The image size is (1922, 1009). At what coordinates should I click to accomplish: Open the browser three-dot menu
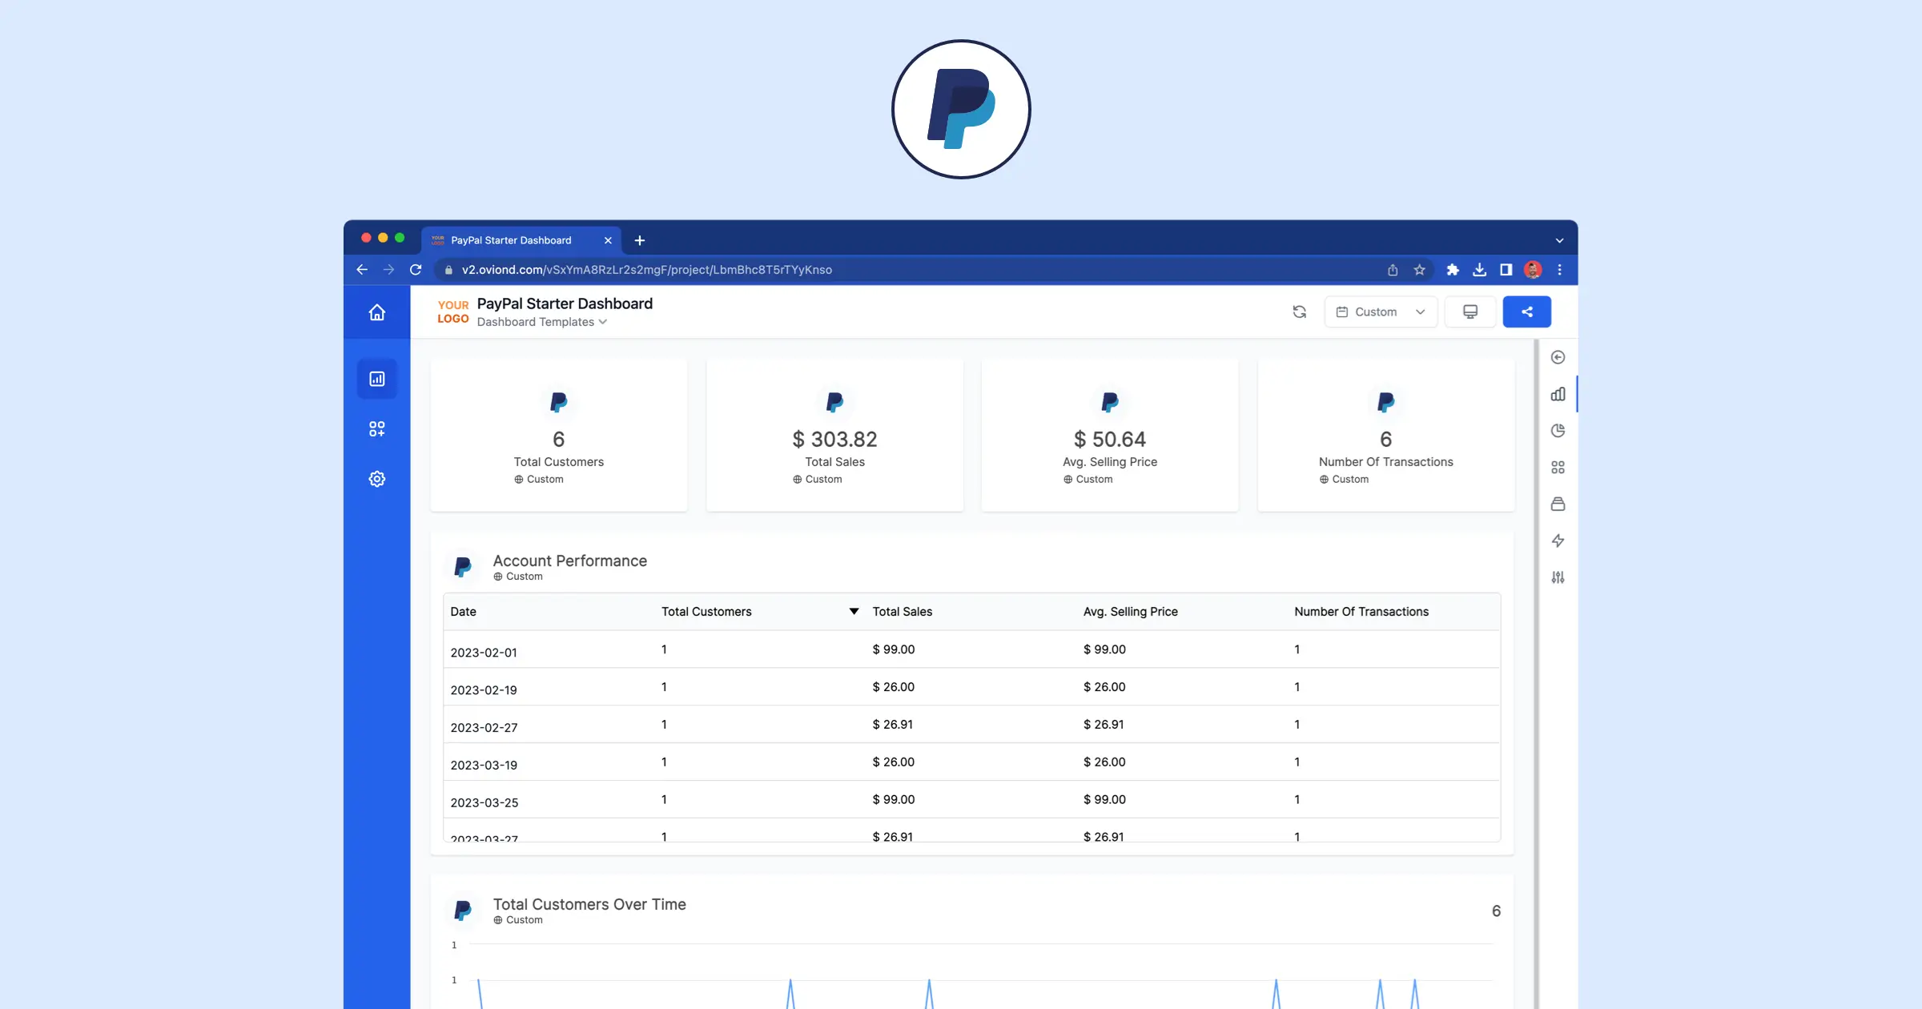point(1559,270)
